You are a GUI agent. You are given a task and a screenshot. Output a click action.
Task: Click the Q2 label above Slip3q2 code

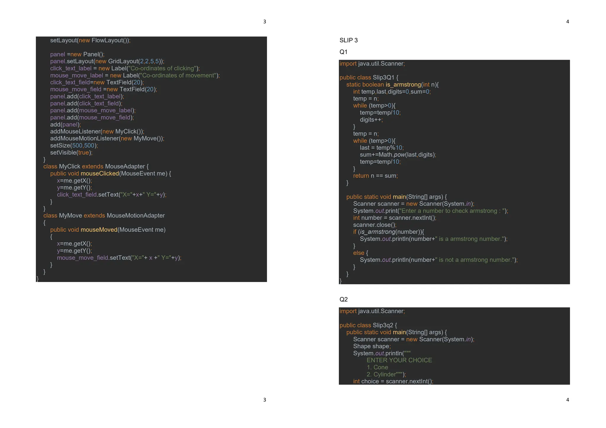click(343, 299)
